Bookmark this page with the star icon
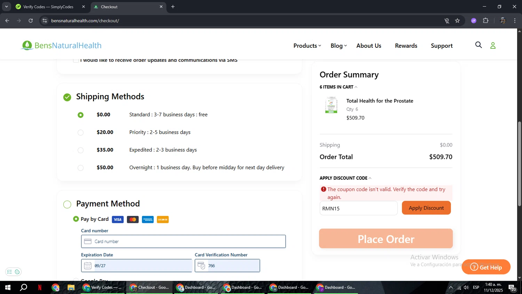The height and width of the screenshot is (294, 522). pyautogui.click(x=457, y=21)
